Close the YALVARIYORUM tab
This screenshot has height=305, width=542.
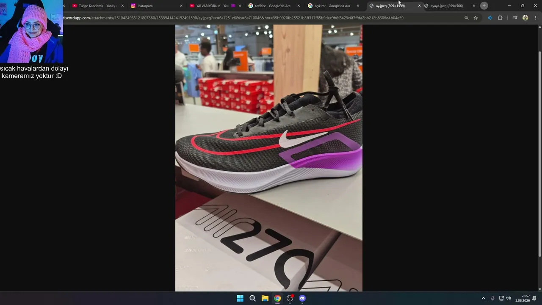[240, 6]
